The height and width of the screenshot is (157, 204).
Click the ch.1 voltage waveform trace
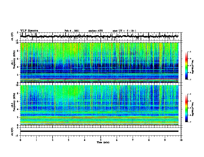(x=99, y=36)
